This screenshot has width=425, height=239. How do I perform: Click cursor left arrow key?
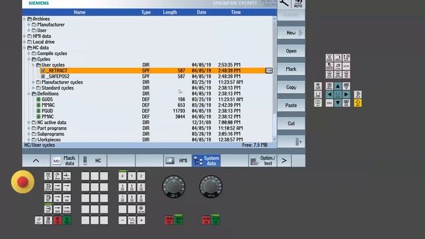[329, 94]
